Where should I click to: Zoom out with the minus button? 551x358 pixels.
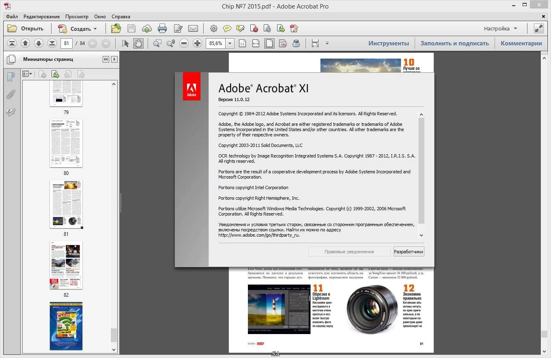coord(184,43)
